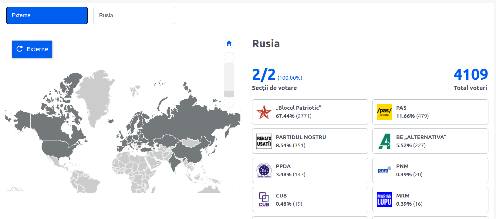
Task: Click the PPDA round emblem logo
Action: pyautogui.click(x=264, y=170)
